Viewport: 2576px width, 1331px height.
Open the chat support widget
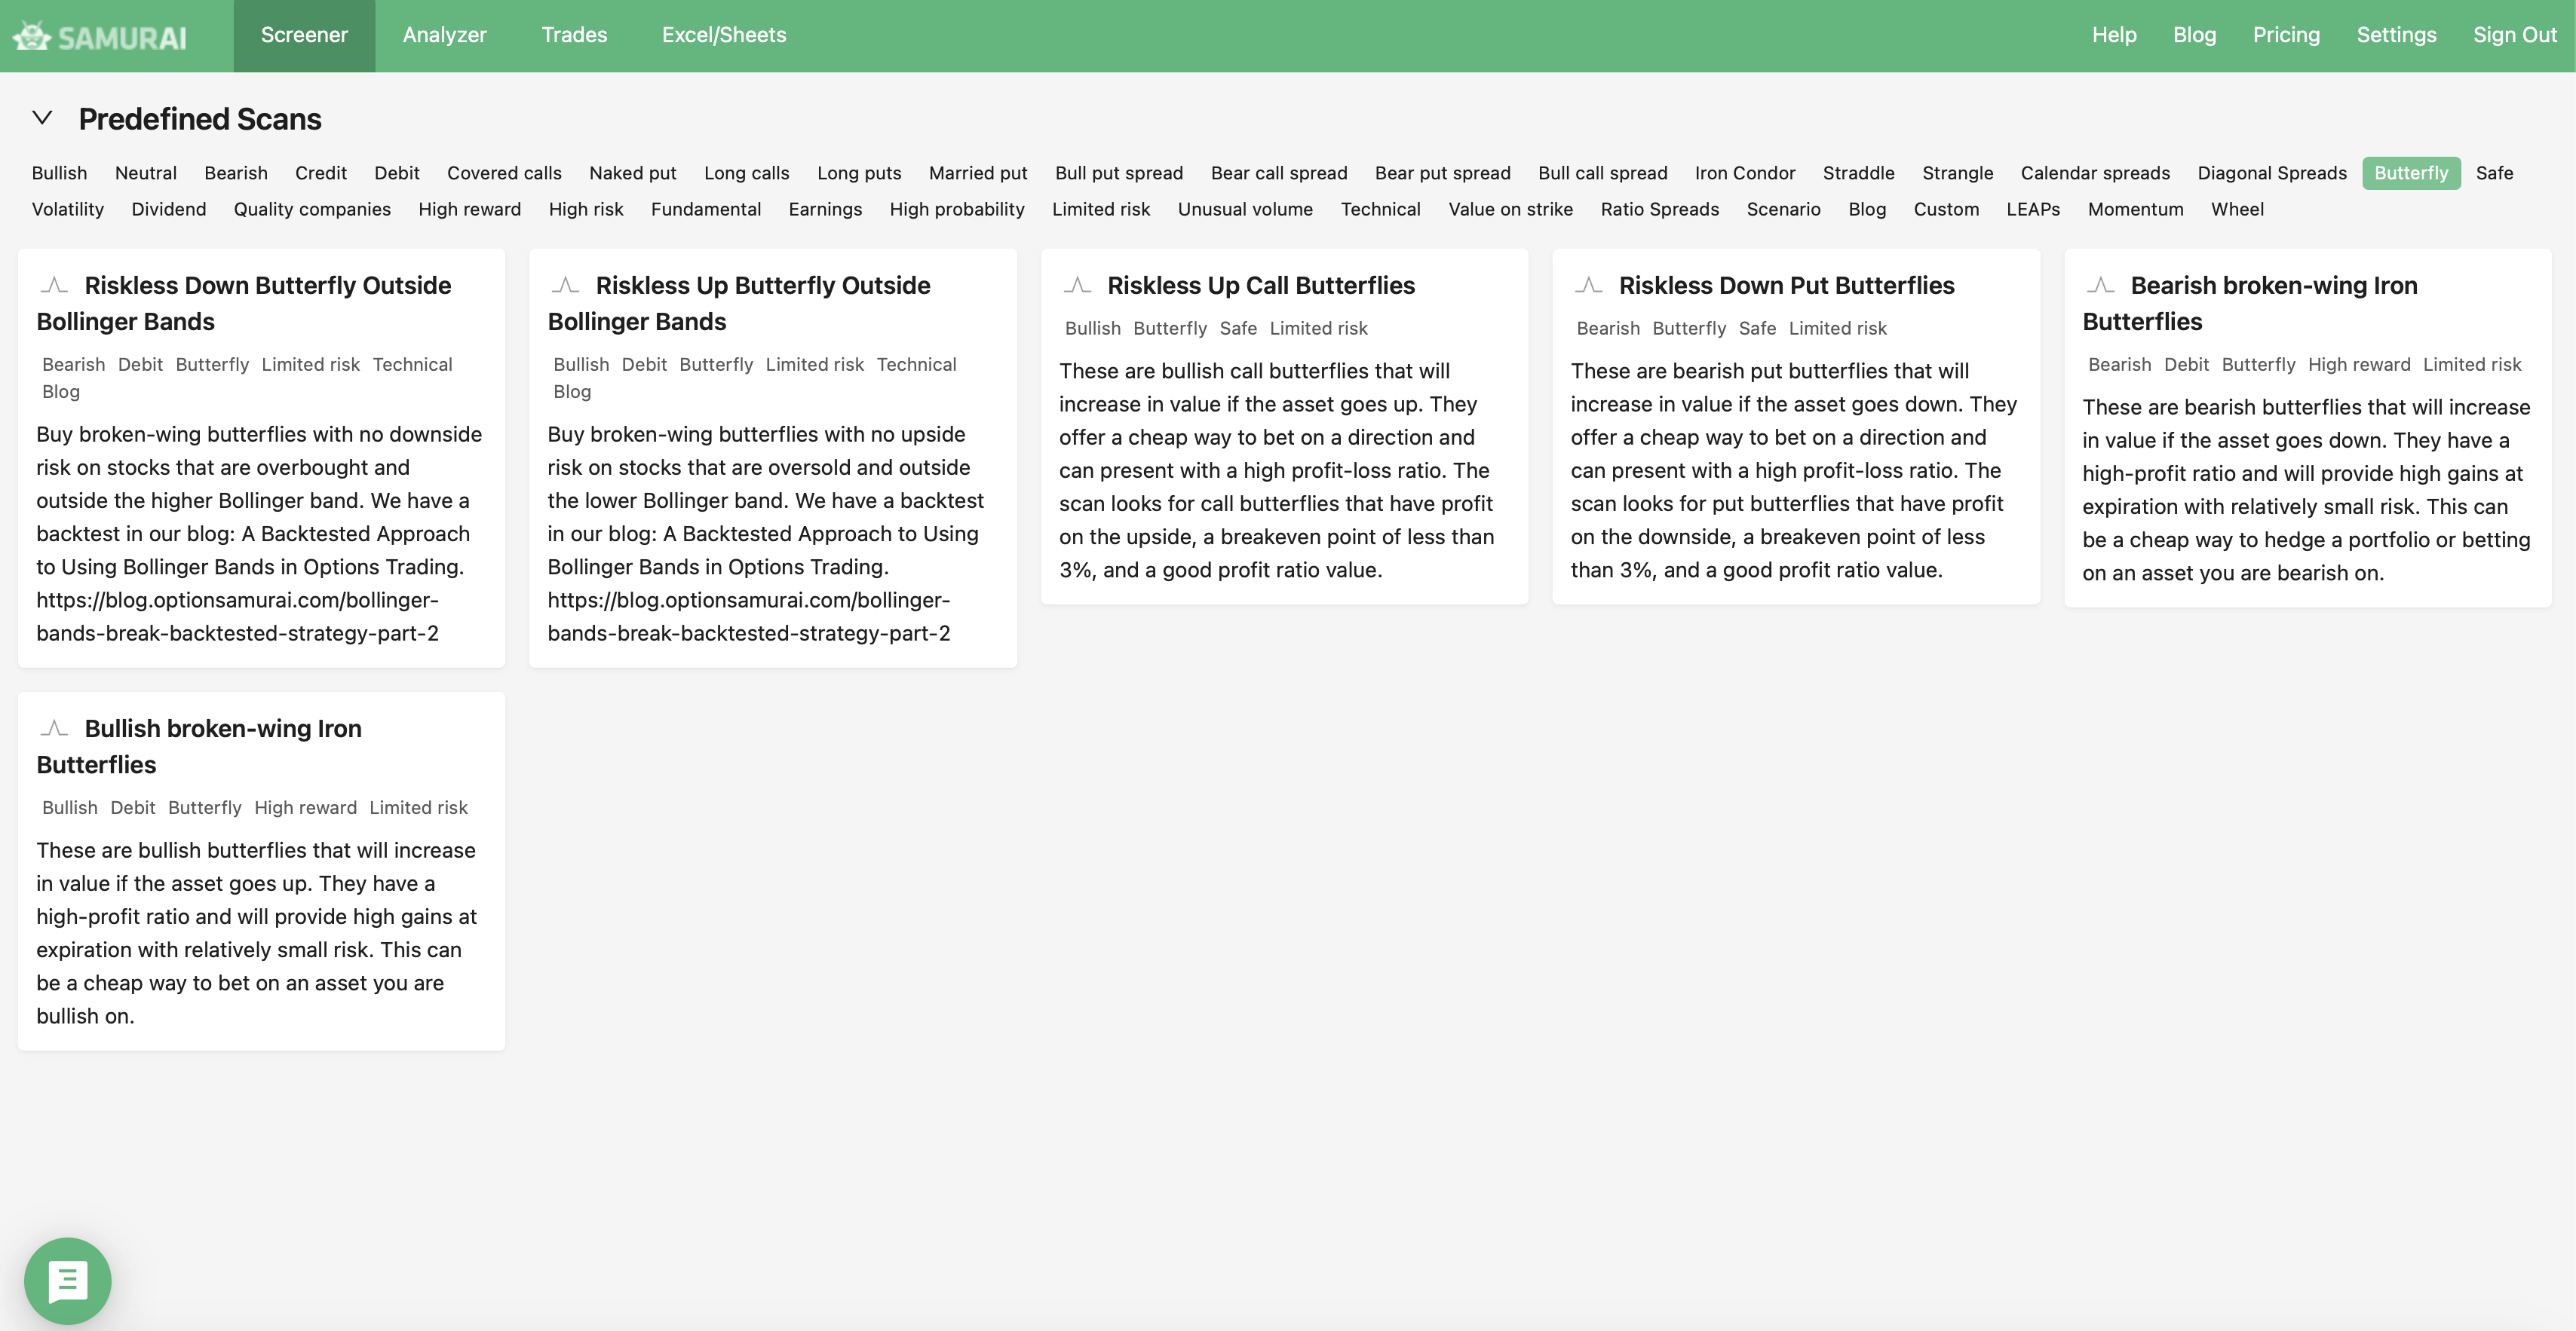click(x=68, y=1280)
